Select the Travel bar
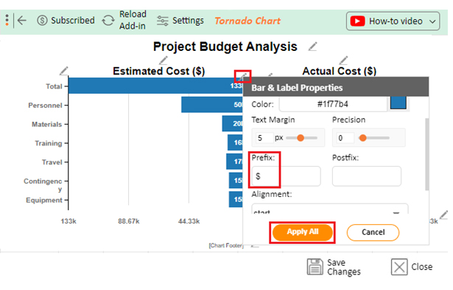Screen dimensions: 453x290 [x=234, y=162]
